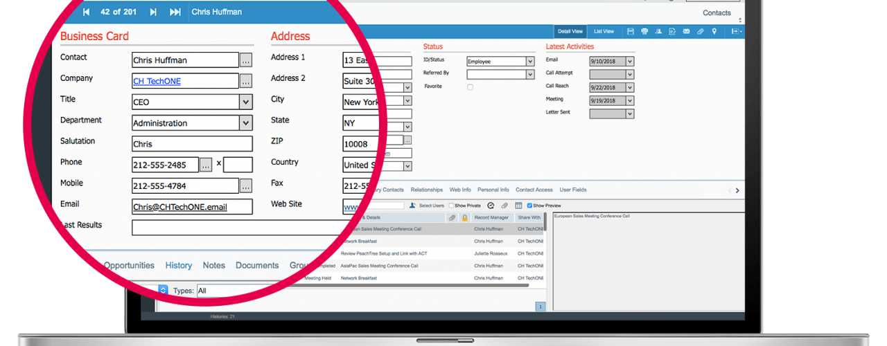
Task: Click the add contact person icon
Action: (658, 31)
